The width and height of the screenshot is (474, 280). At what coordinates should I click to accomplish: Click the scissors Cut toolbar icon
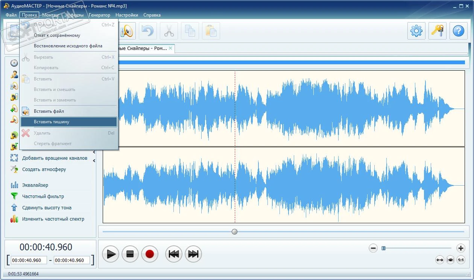click(x=169, y=31)
